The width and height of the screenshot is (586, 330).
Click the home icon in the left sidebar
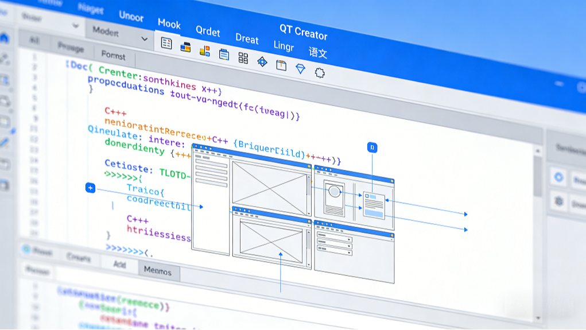coord(5,38)
